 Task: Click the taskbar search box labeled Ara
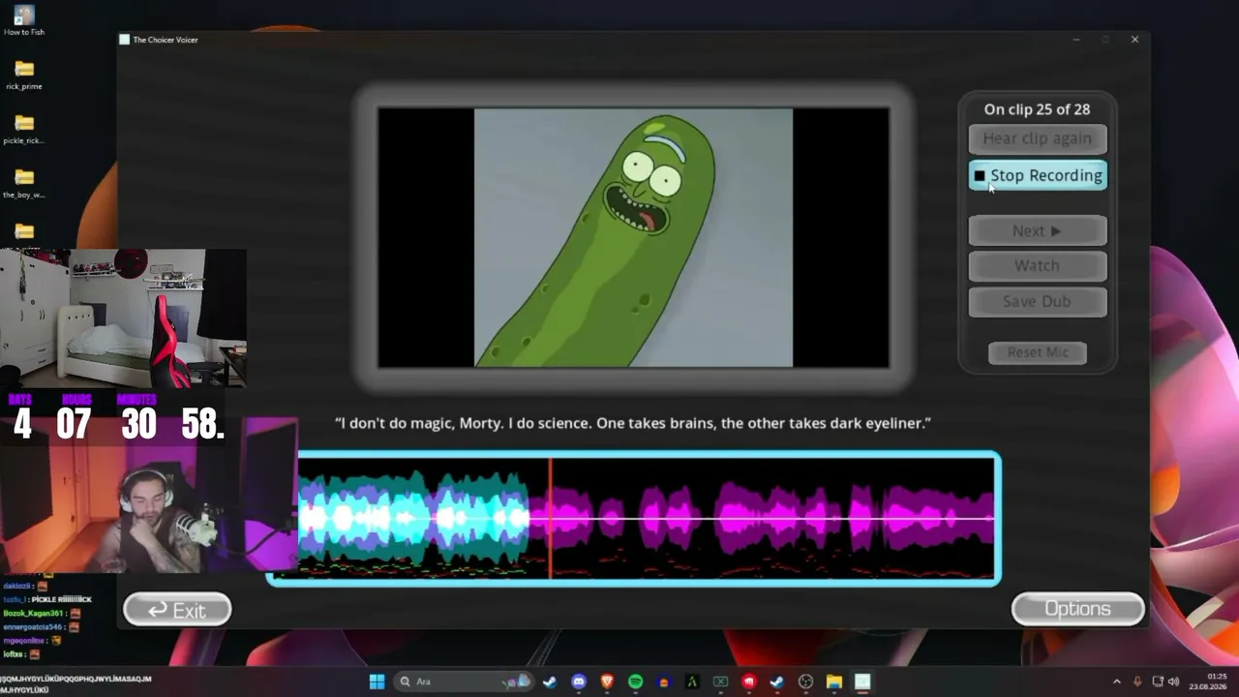(x=463, y=682)
